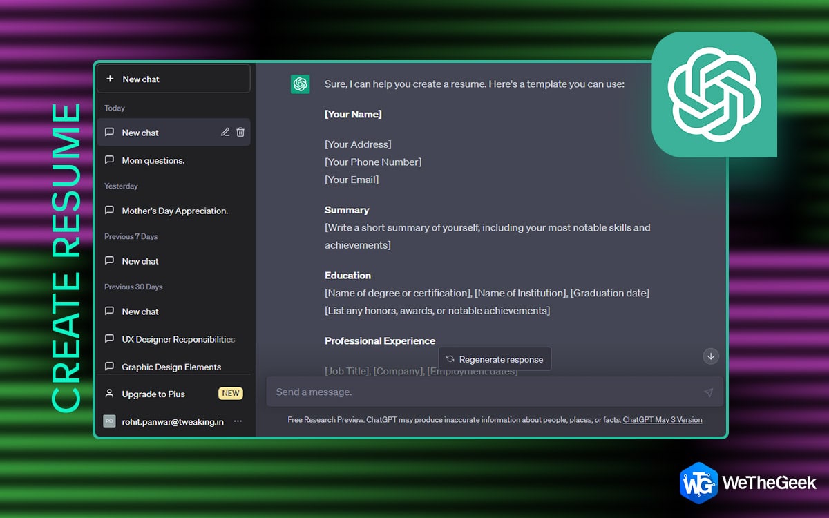Click the Send a message input field
This screenshot has height=518, width=829.
coord(495,392)
